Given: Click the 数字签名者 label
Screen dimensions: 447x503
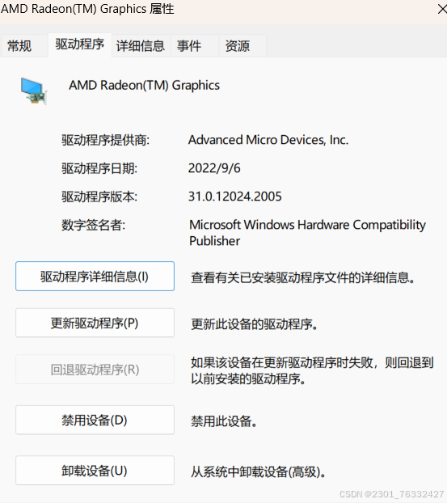Looking at the screenshot, I should 93,225.
